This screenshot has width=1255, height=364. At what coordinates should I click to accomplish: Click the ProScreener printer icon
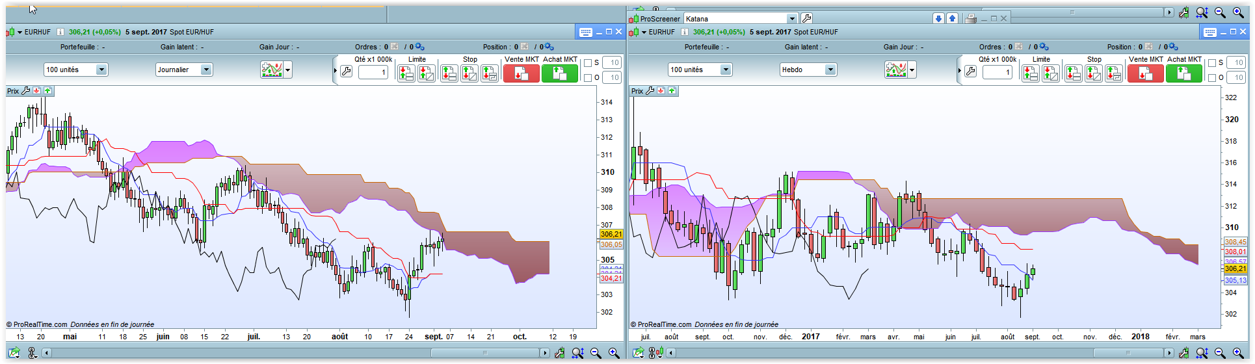971,18
